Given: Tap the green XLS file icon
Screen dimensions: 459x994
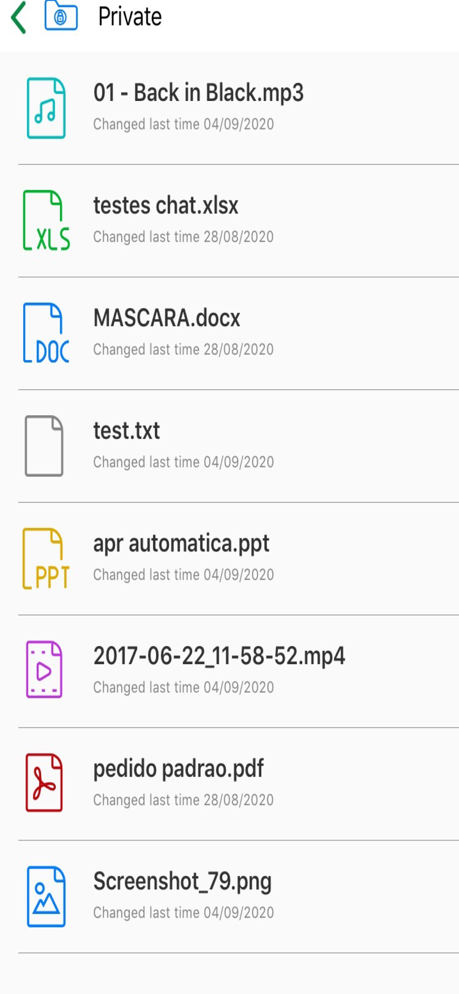Looking at the screenshot, I should coord(46,220).
